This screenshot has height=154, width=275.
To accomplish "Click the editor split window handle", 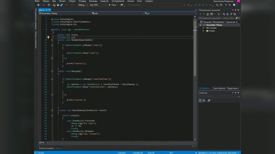I will (195, 17).
